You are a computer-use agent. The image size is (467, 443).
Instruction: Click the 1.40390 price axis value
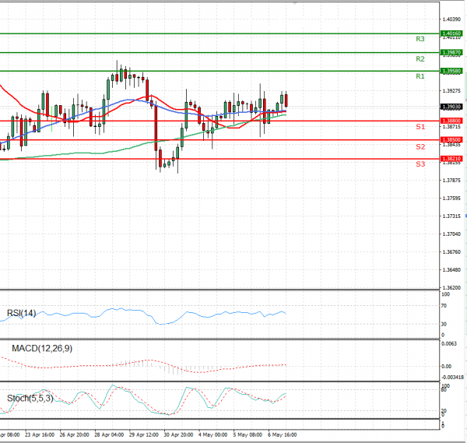(x=451, y=19)
